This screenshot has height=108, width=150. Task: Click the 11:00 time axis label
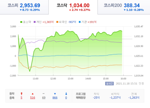tap(36, 79)
